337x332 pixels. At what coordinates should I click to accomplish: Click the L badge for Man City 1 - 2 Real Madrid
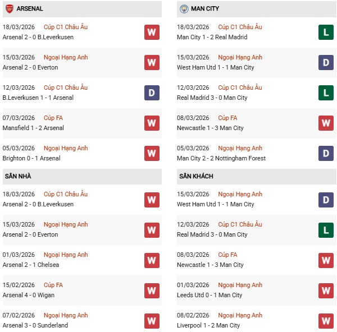pyautogui.click(x=326, y=32)
